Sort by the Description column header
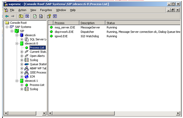The height and width of the screenshot is (118, 183). pos(92,23)
